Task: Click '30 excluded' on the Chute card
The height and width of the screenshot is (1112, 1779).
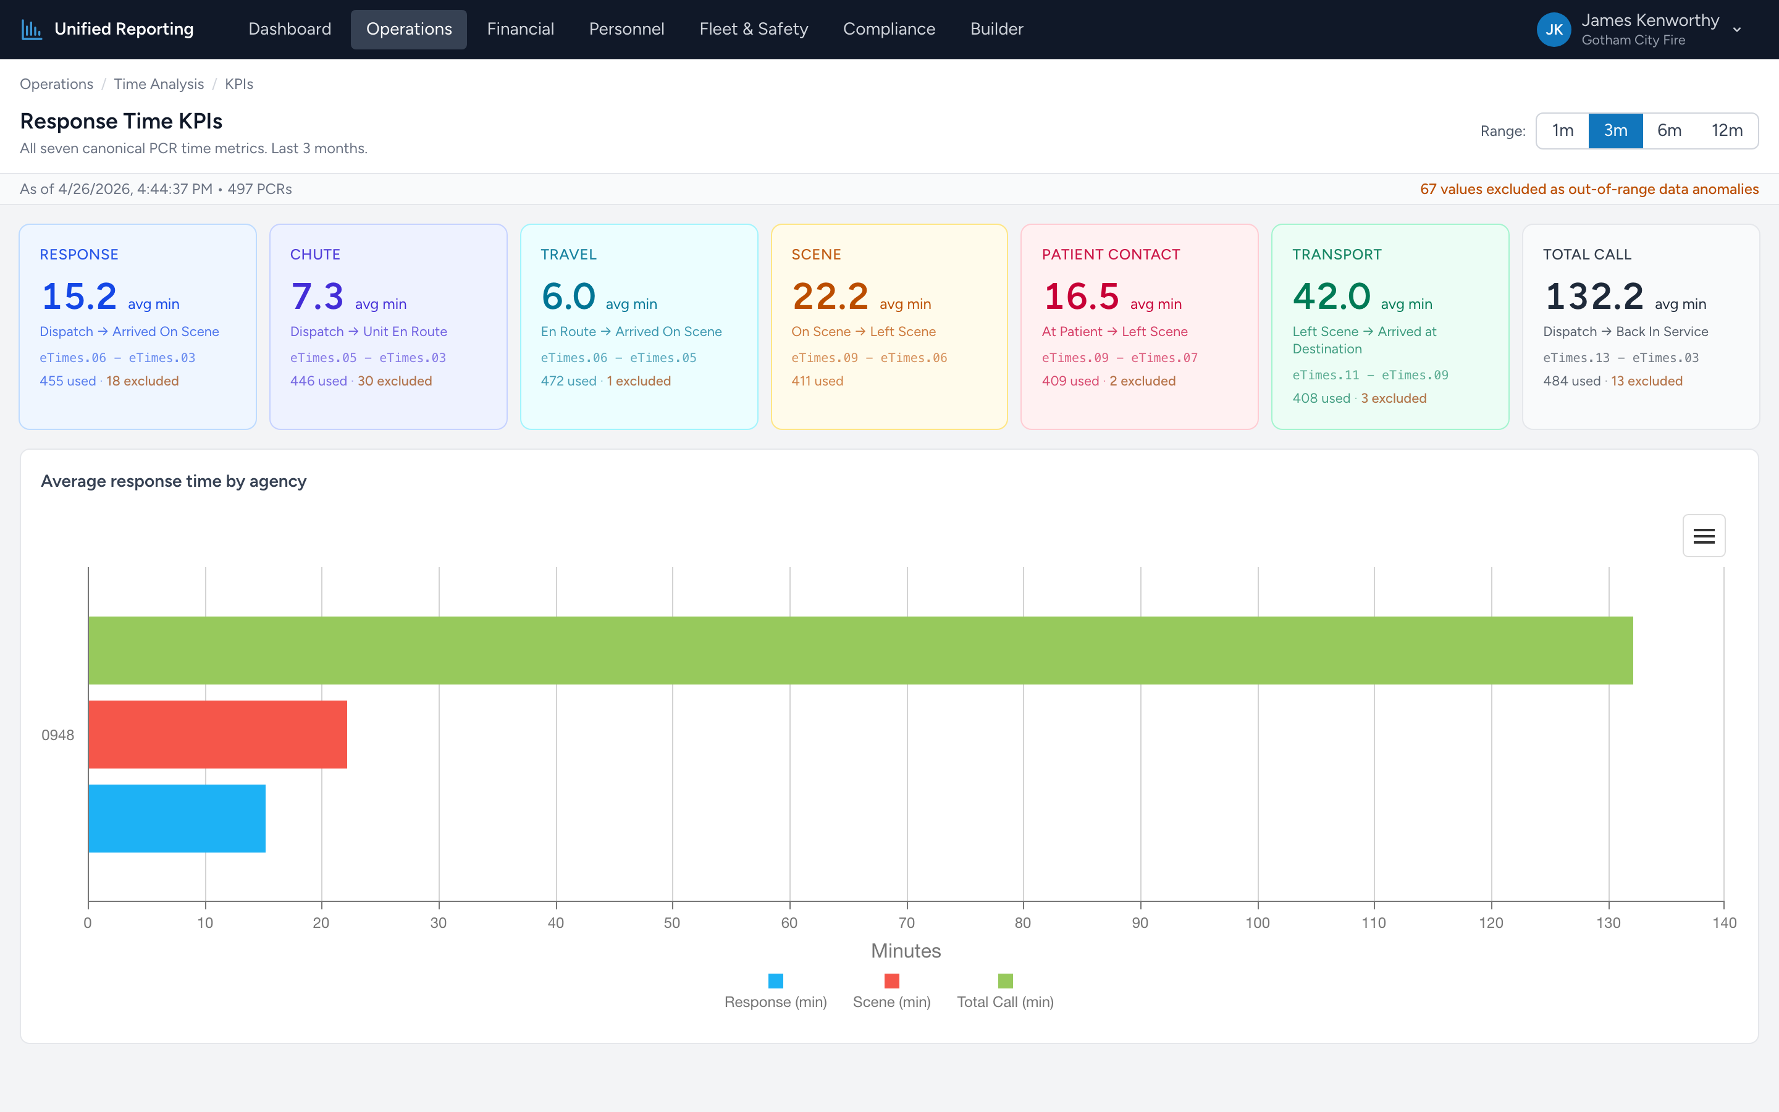Action: pyautogui.click(x=395, y=381)
